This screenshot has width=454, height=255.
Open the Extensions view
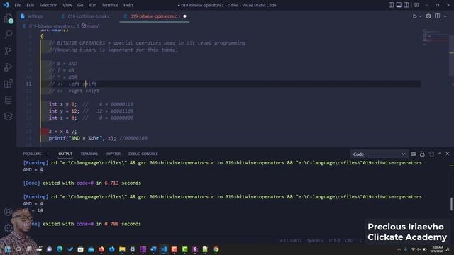tap(8, 84)
